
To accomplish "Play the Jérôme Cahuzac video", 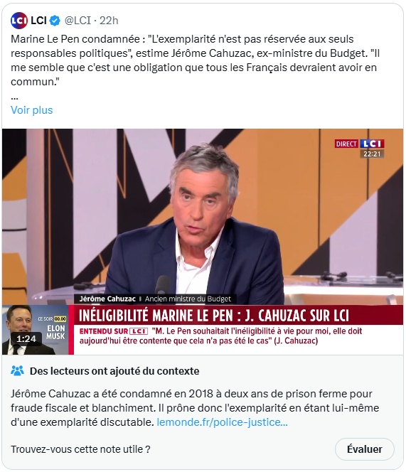I will point(203,217).
